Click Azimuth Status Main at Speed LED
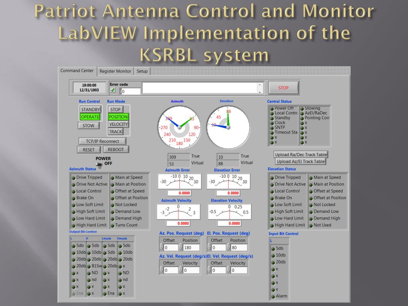 [112, 178]
